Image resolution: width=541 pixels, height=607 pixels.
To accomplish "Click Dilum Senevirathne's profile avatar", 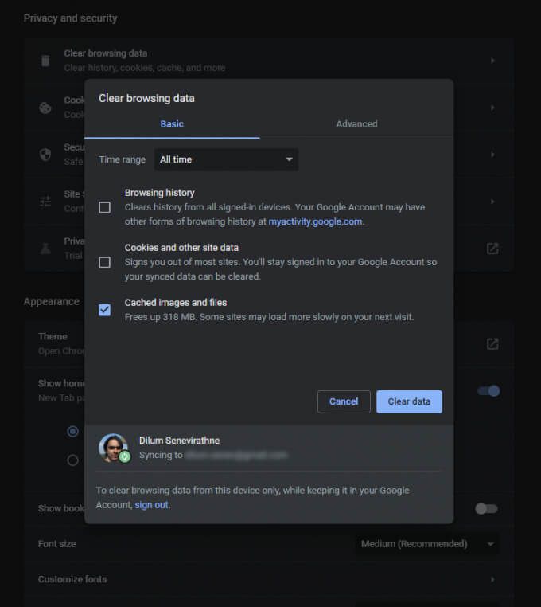I will coord(113,448).
